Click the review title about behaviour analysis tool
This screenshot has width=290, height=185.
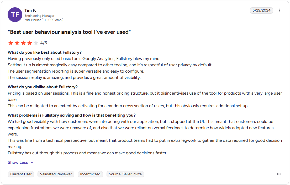click(69, 32)
